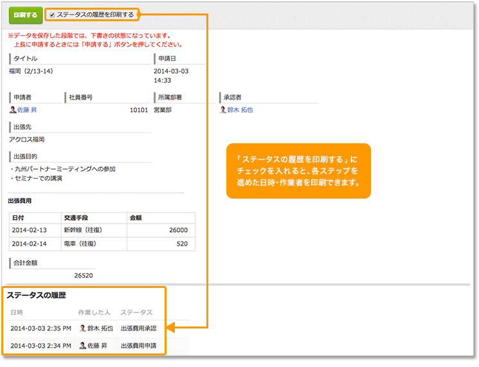This screenshot has height=367, width=479.
Task: Click the 出張費用承認 status entry
Action: [138, 328]
